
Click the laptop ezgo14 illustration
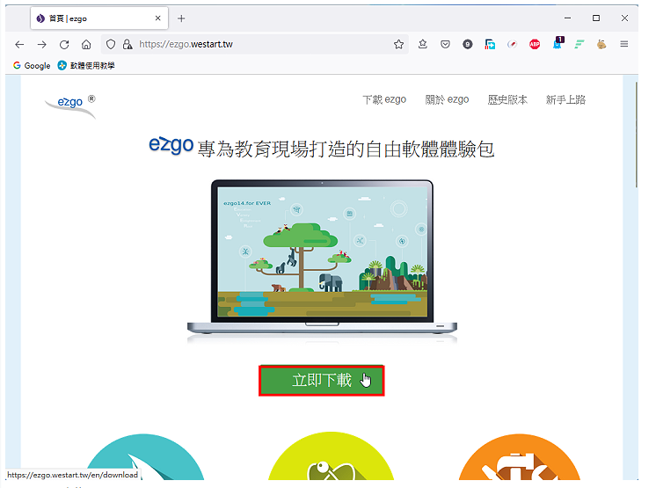tap(322, 257)
